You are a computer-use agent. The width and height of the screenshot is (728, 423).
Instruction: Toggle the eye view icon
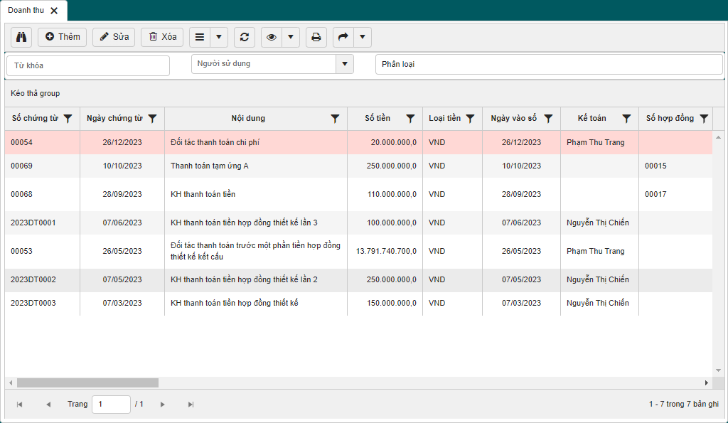272,37
